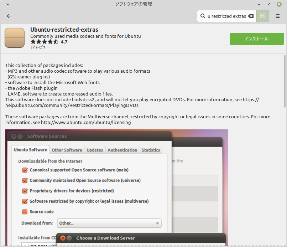
Task: Open the hamburger menu
Action: (x=277, y=16)
